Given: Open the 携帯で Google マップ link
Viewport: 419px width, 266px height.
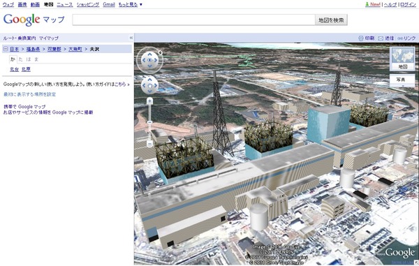Looking at the screenshot, I should tap(24, 107).
